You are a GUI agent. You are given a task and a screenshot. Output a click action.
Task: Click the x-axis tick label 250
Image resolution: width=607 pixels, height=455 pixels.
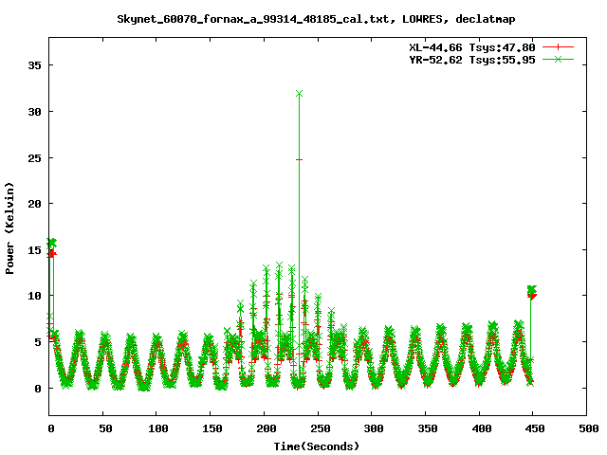click(321, 428)
